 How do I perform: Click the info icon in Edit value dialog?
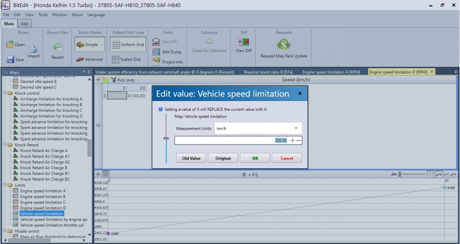(160, 109)
